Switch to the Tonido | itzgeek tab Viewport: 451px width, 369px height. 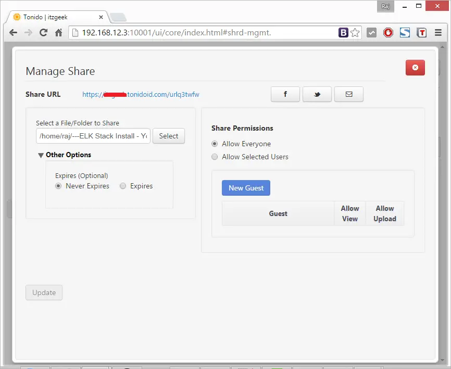click(x=57, y=17)
